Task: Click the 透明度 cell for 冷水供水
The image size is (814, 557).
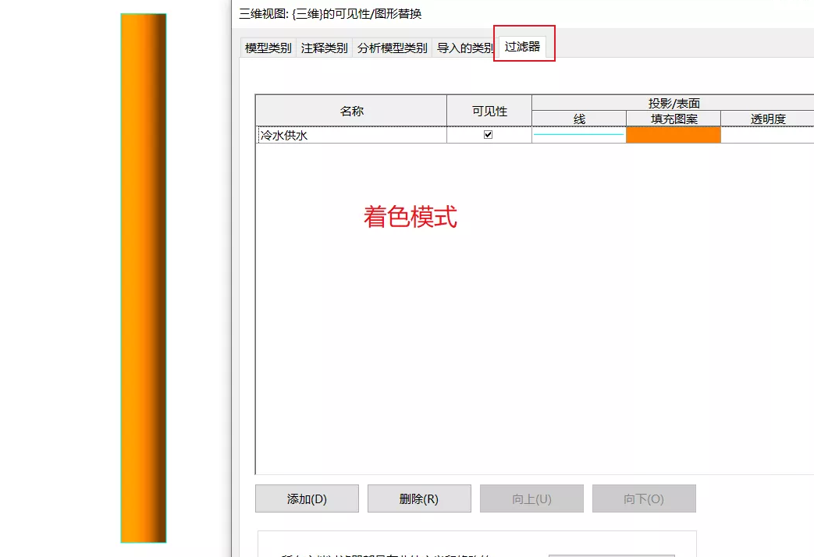Action: coord(767,135)
